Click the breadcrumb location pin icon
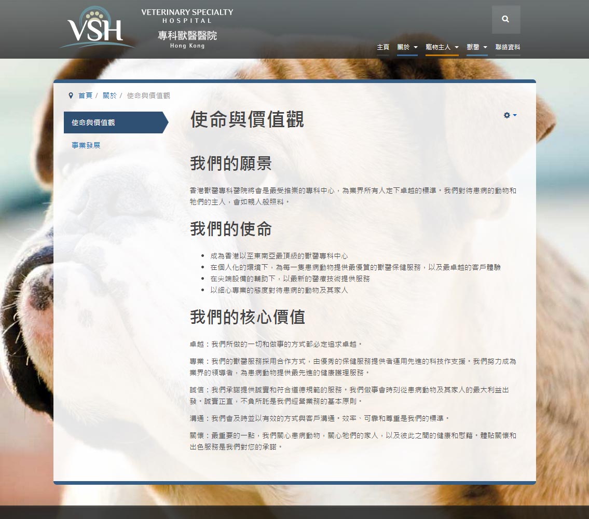 coord(71,95)
